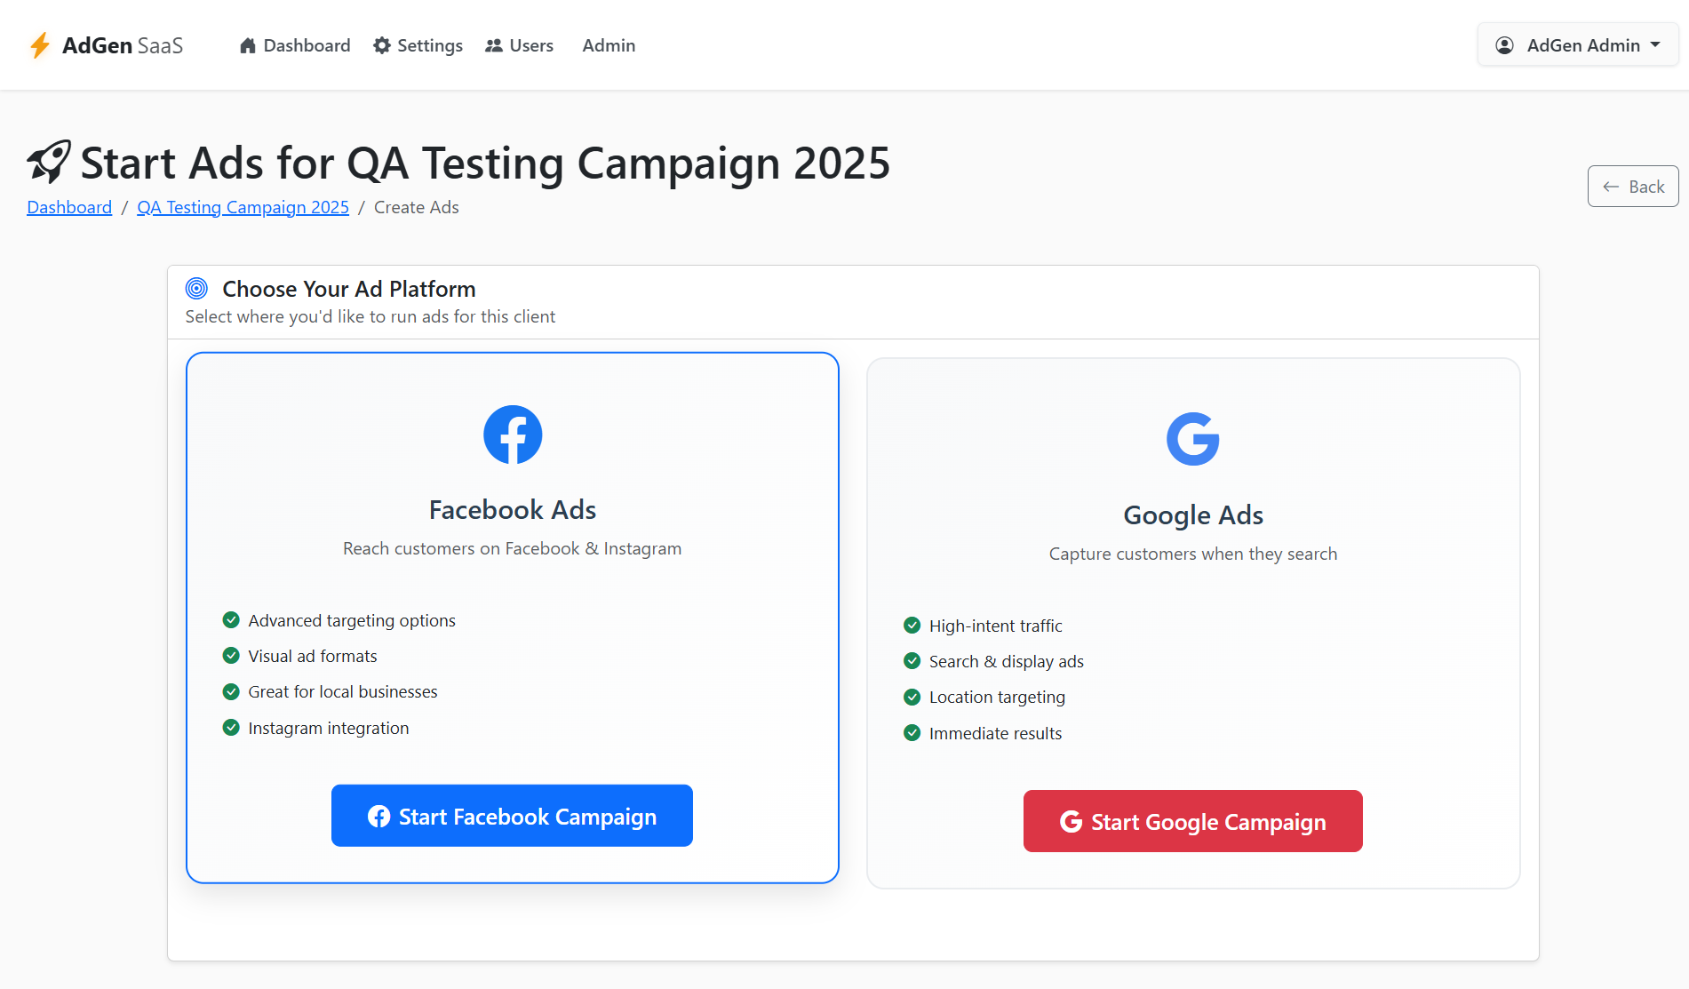Open the Admin menu item
This screenshot has height=989, width=1689.
pyautogui.click(x=609, y=45)
